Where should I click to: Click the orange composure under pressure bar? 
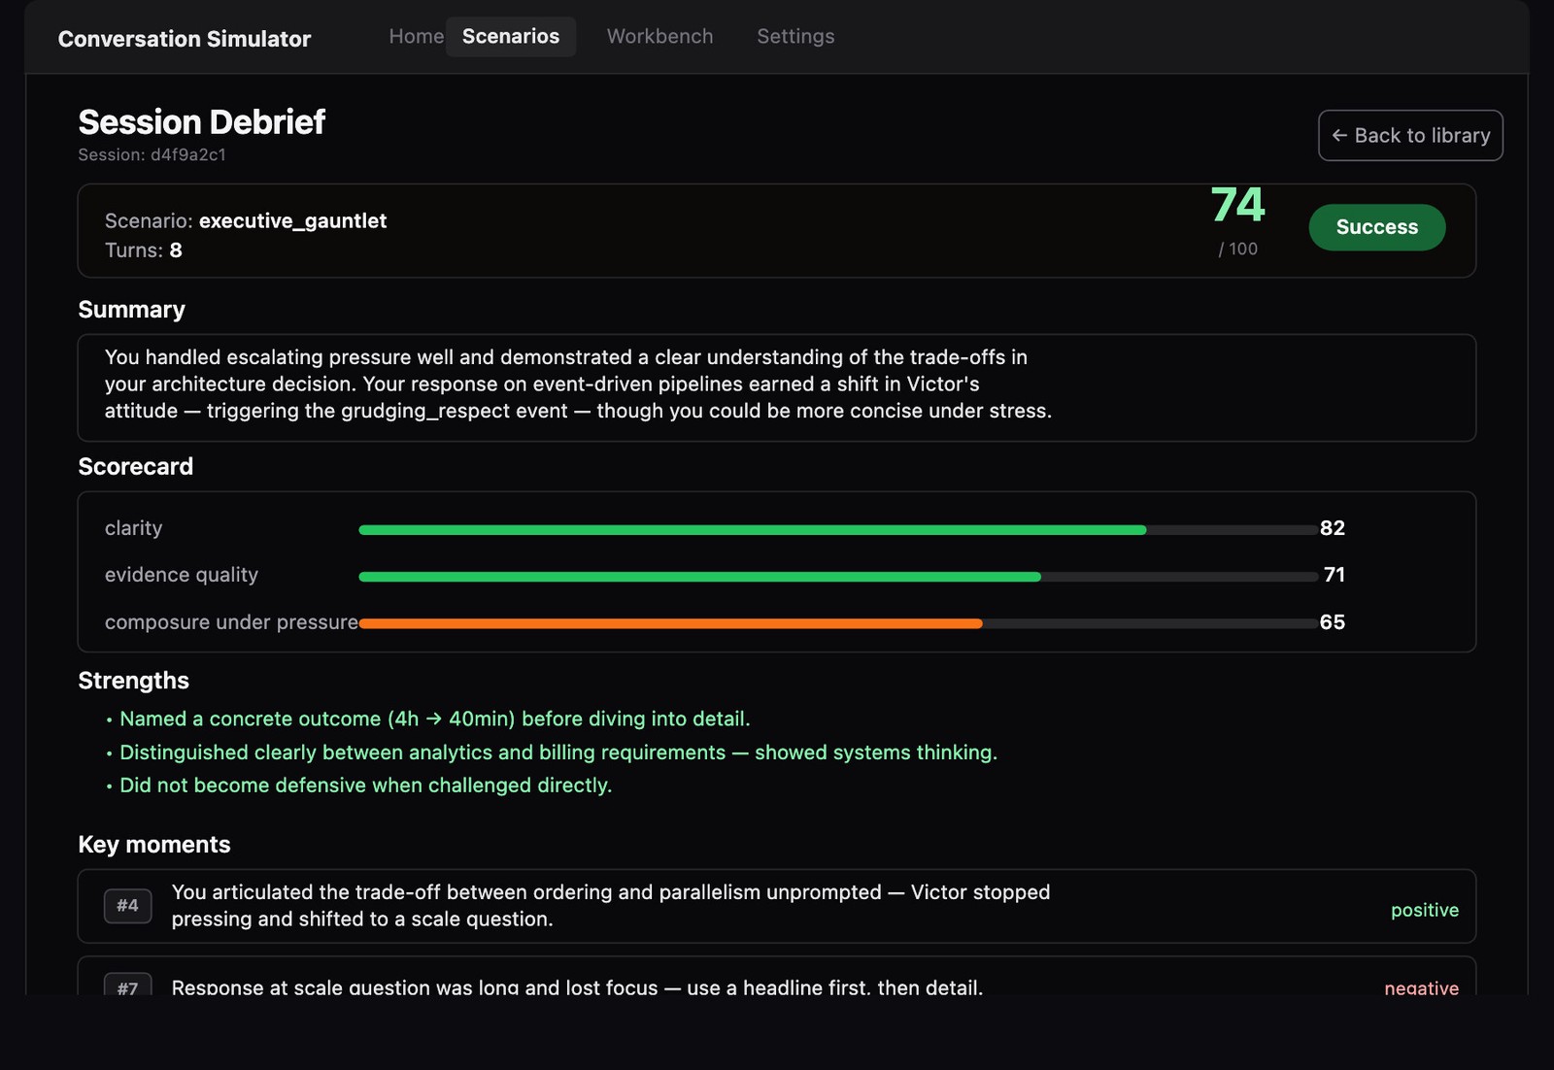point(670,623)
